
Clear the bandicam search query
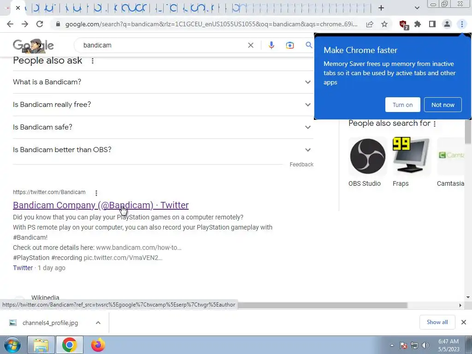coord(250,45)
